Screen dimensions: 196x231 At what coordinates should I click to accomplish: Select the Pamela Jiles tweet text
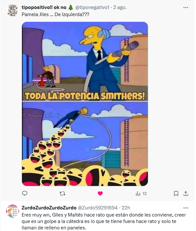pos(56,14)
